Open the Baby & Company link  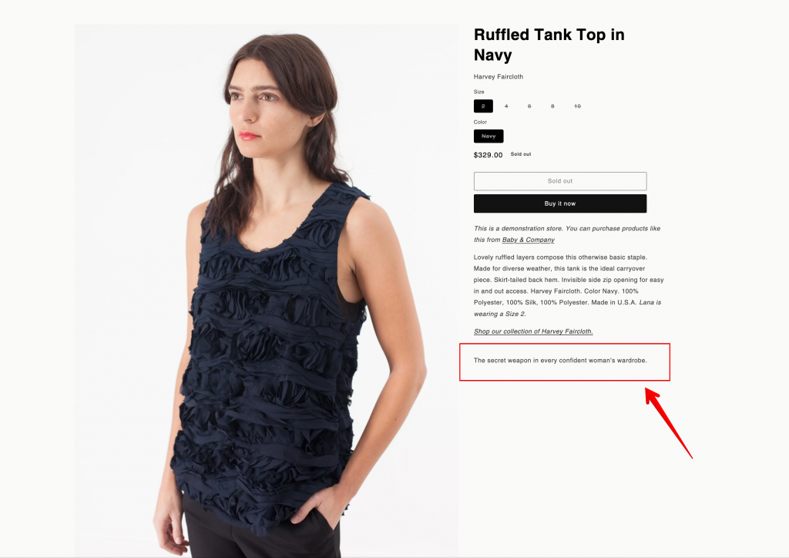(x=529, y=240)
